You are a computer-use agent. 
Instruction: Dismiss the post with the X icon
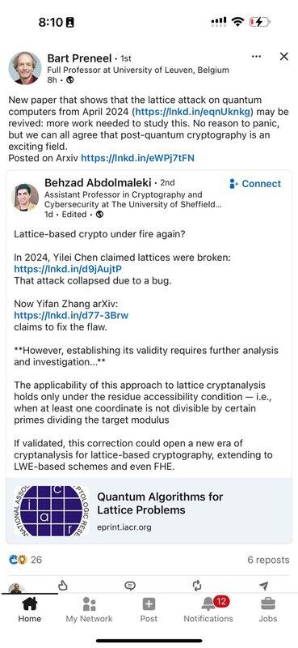(x=284, y=57)
